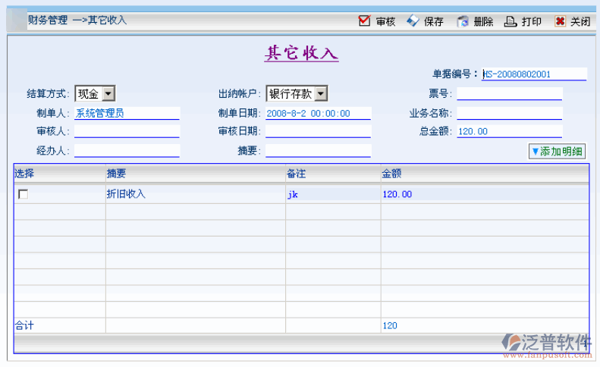Close the form with the red 关闭 icon
600x367 pixels.
pyautogui.click(x=561, y=21)
